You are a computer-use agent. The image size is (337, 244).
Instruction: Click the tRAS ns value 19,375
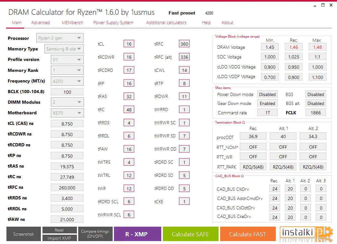click(x=67, y=166)
